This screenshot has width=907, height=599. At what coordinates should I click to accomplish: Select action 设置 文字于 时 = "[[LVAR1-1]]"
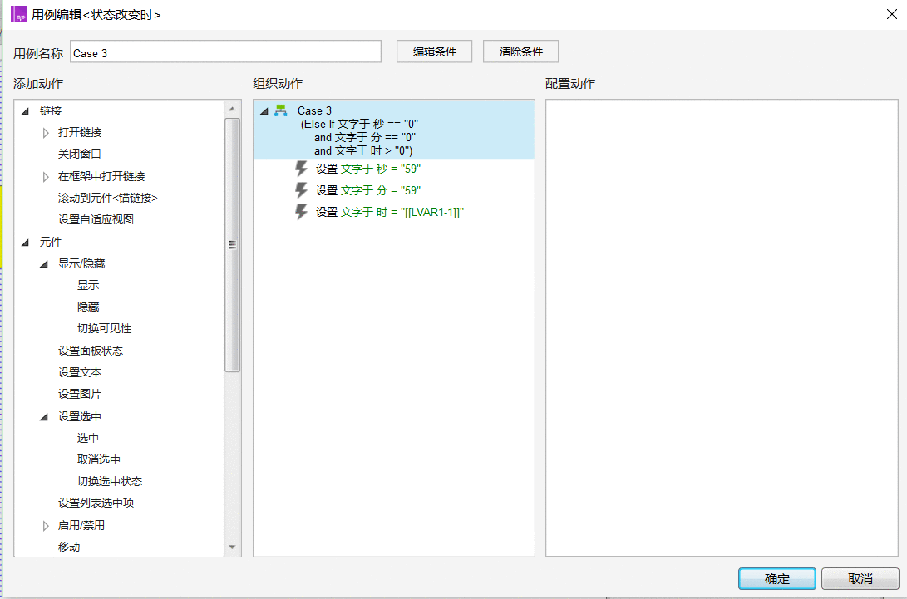389,212
